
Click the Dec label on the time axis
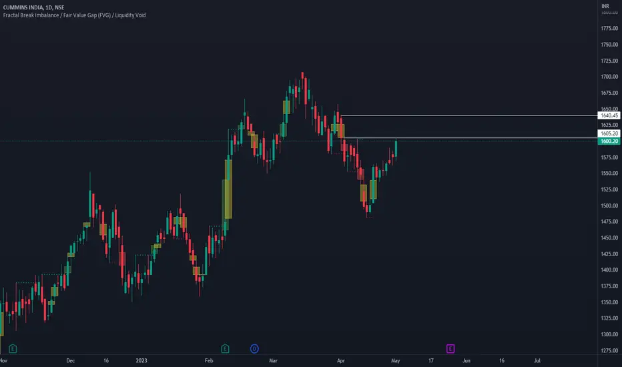click(70, 360)
